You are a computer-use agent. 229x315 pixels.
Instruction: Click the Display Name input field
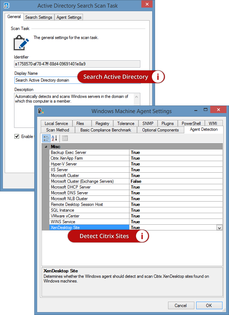click(77, 80)
